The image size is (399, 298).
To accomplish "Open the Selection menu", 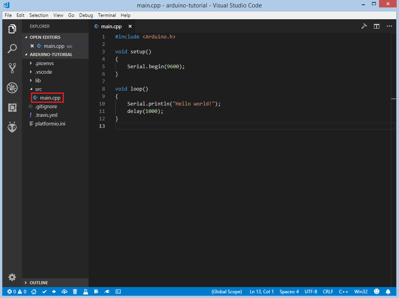I will point(39,15).
